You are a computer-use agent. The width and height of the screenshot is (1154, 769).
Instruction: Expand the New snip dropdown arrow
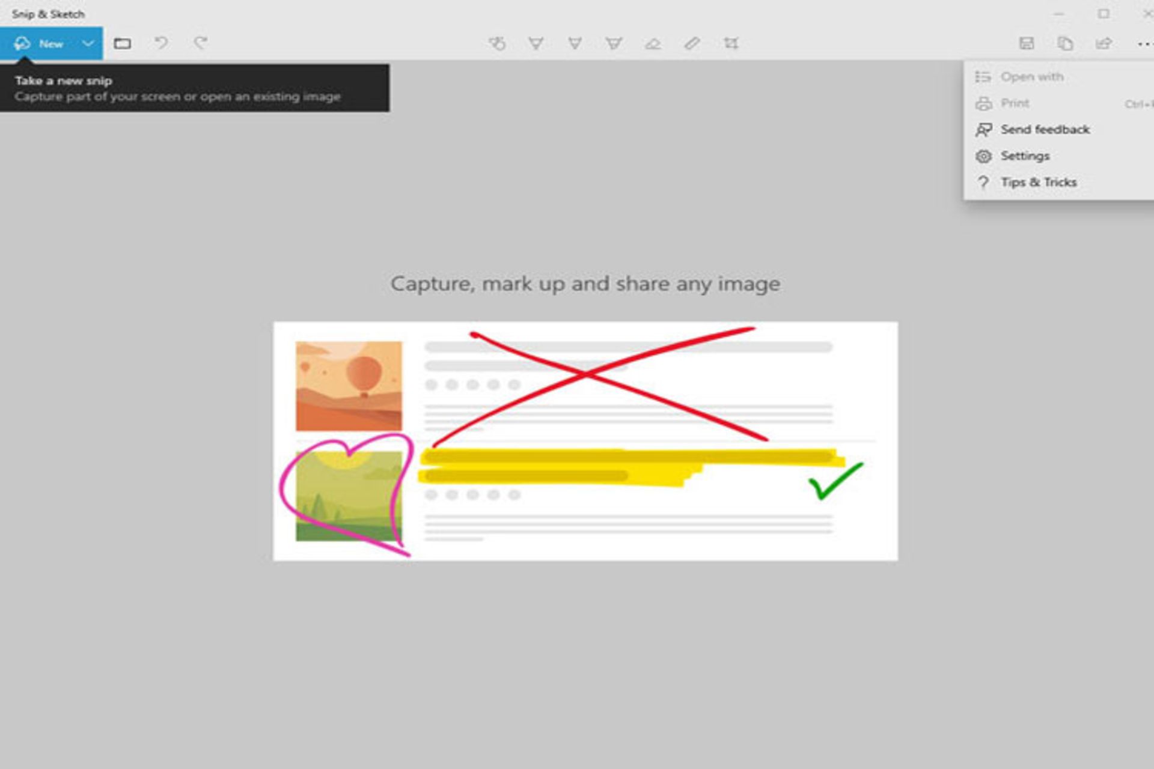coord(88,43)
